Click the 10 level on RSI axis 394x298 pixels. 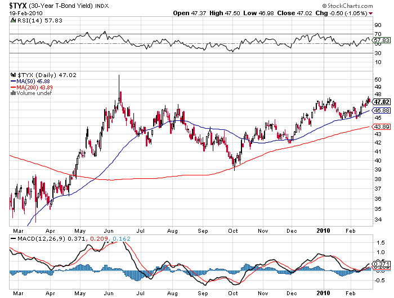(x=378, y=62)
